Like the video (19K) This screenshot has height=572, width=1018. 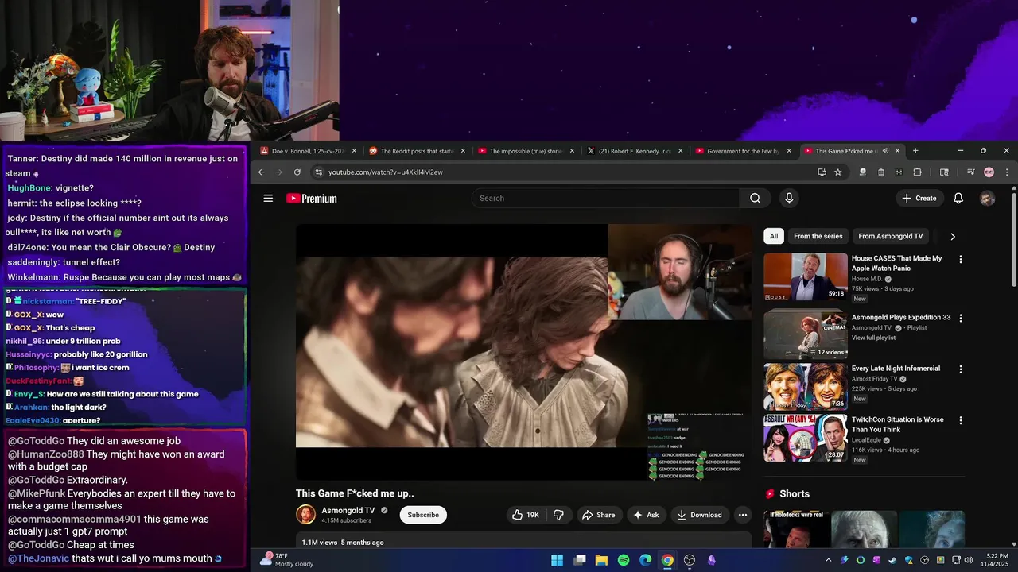point(526,515)
